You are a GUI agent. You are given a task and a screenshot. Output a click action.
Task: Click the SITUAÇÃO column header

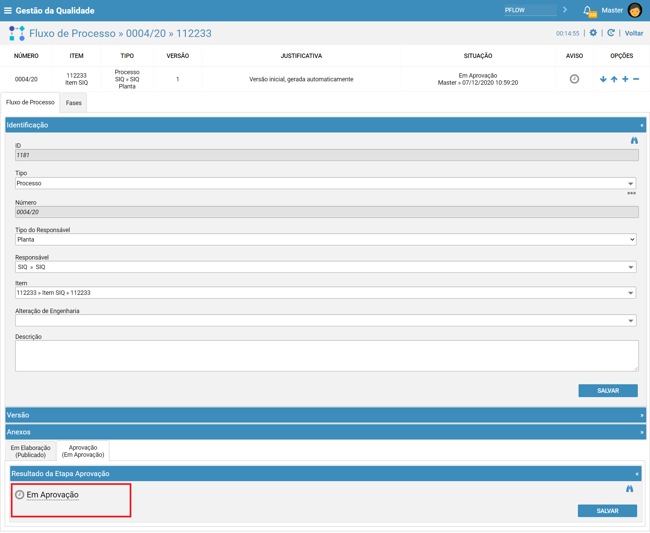[x=478, y=56]
